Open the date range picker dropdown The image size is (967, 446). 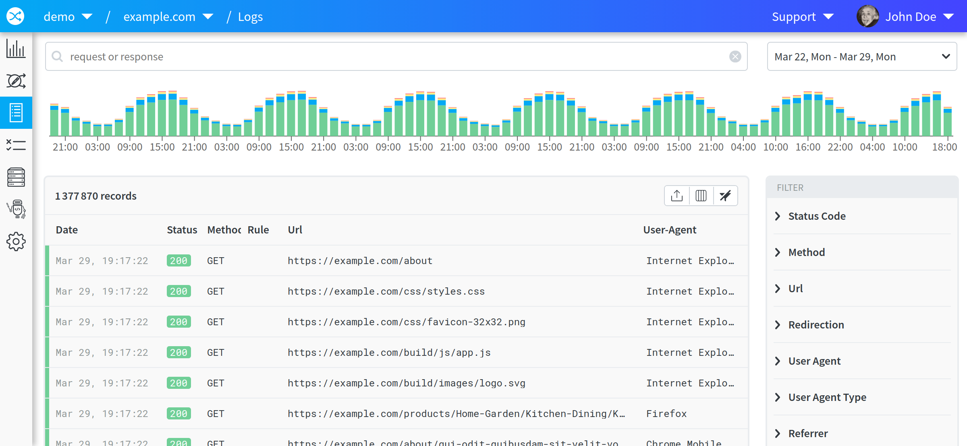click(x=862, y=56)
